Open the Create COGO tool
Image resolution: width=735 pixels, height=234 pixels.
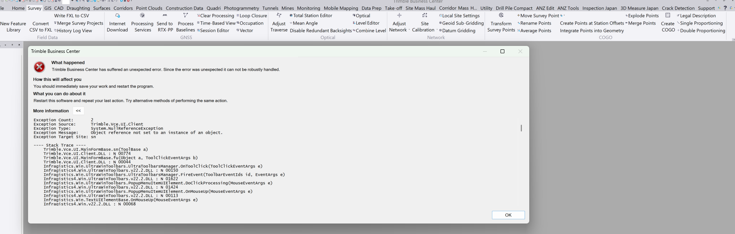pos(668,23)
